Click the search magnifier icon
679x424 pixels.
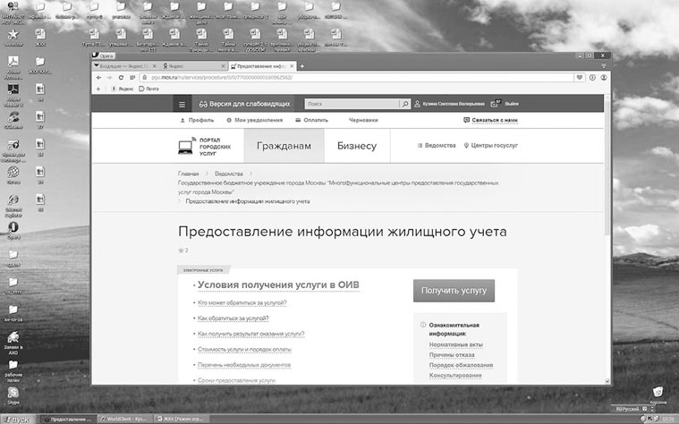click(405, 104)
